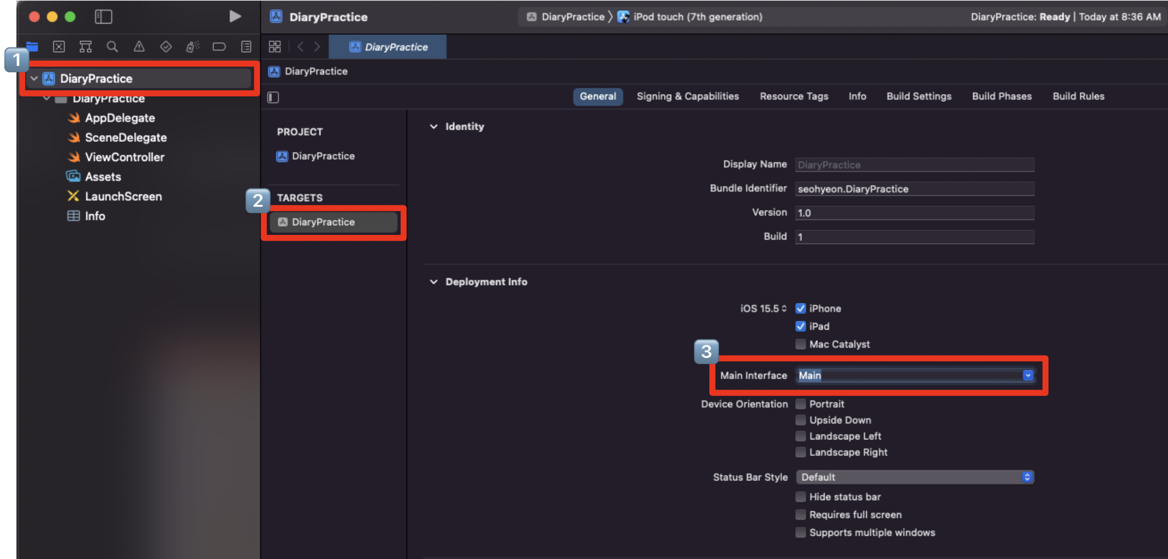Click the Bundle Identifier field
Viewport: 1168px width, 559px height.
click(914, 189)
